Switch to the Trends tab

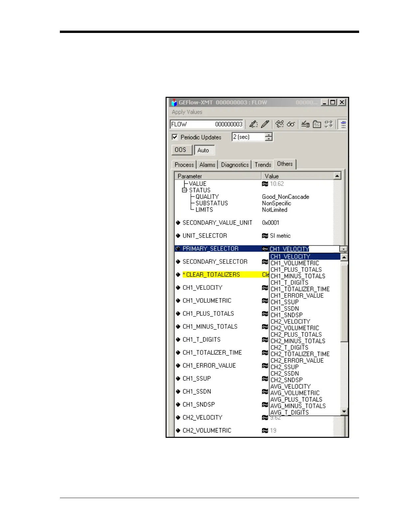263,165
